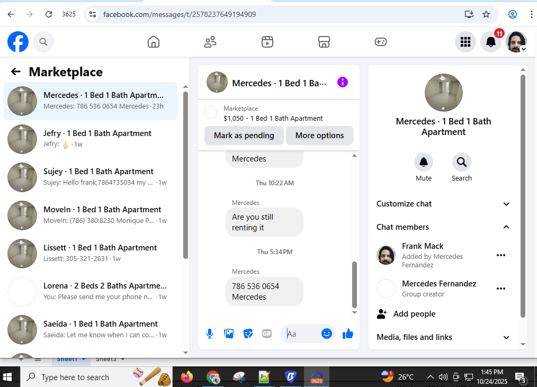The image size is (537, 387).
Task: Click the back arrow beside Marketplace heading
Action: tap(16, 71)
